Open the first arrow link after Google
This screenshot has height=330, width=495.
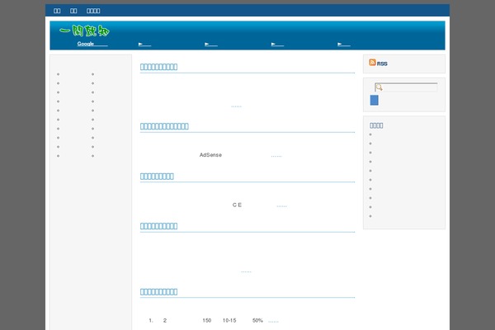pyautogui.click(x=145, y=44)
